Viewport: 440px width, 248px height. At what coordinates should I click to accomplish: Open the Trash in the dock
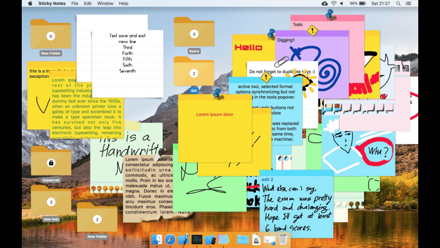pyautogui.click(x=283, y=239)
